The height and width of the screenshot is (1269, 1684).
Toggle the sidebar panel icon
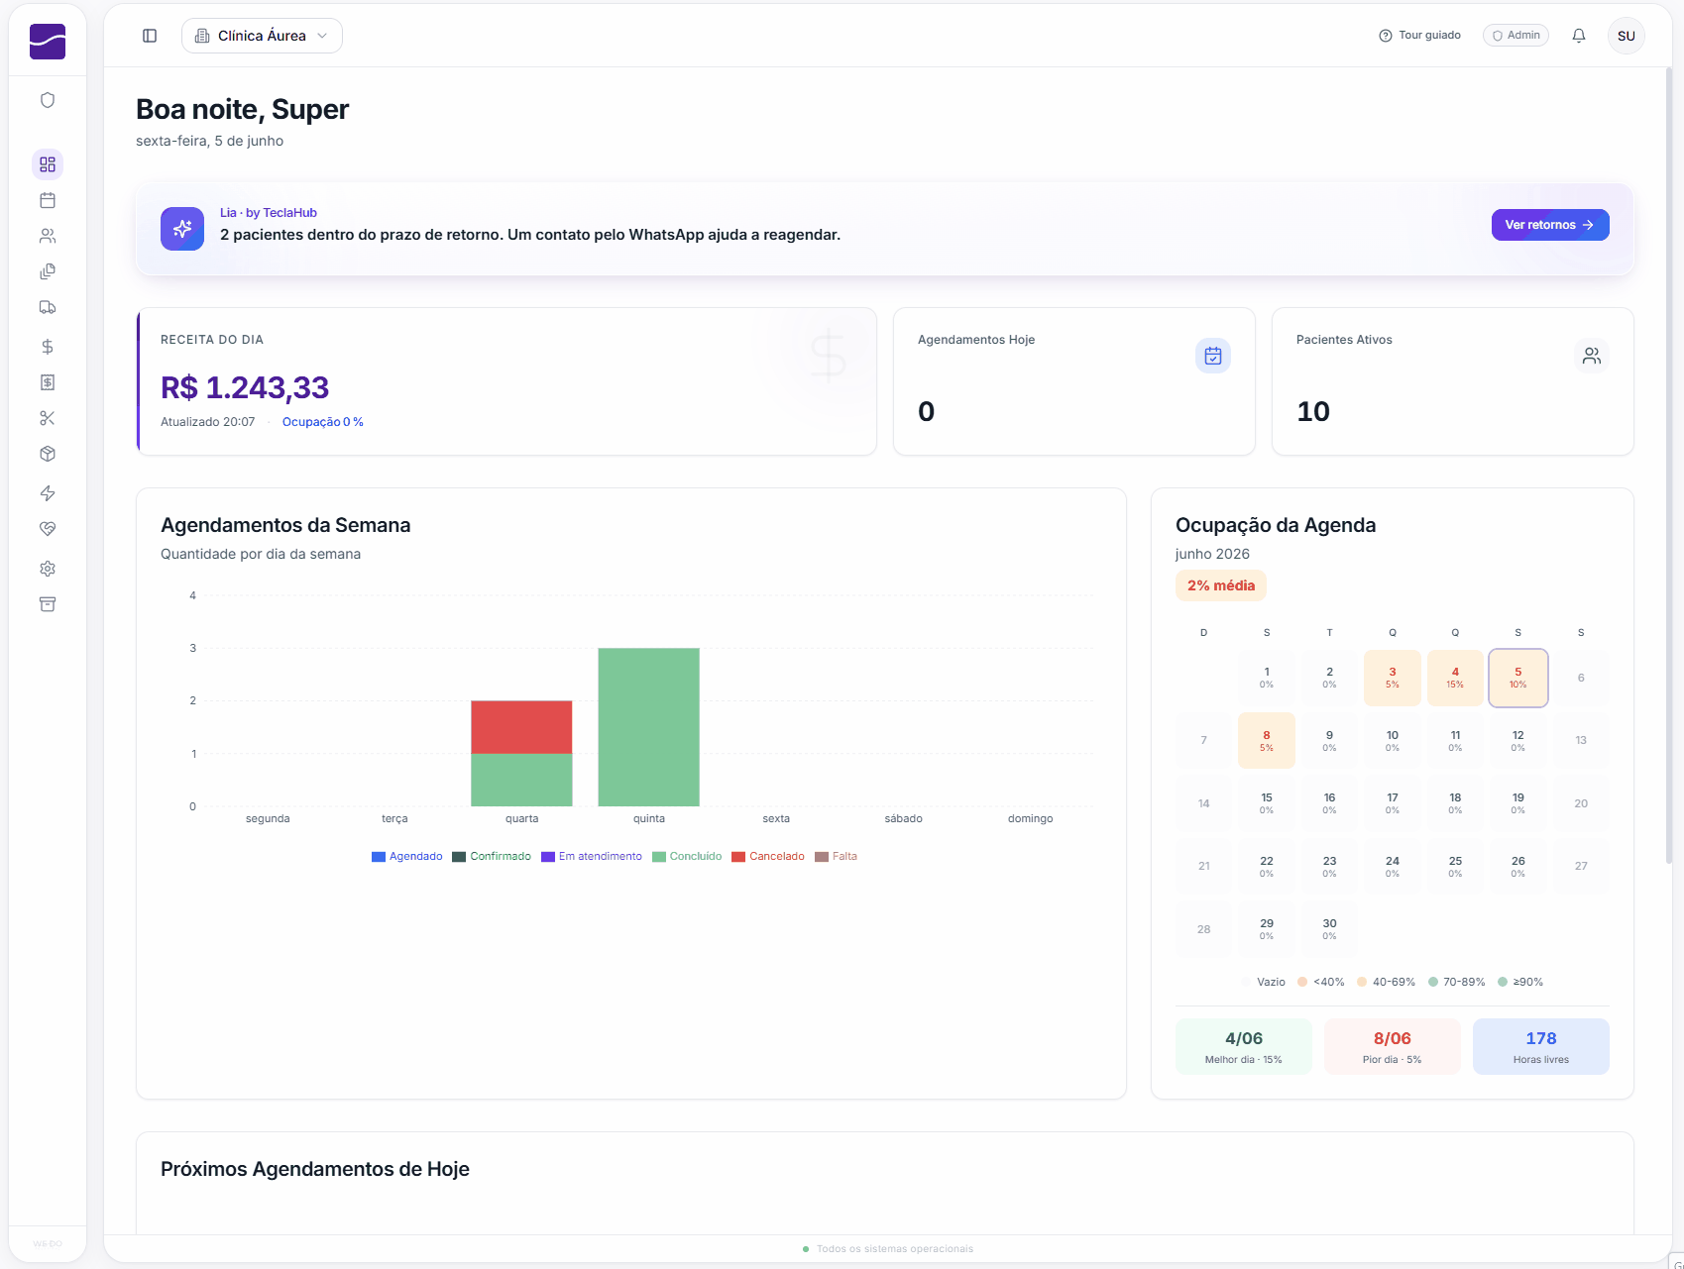150,36
